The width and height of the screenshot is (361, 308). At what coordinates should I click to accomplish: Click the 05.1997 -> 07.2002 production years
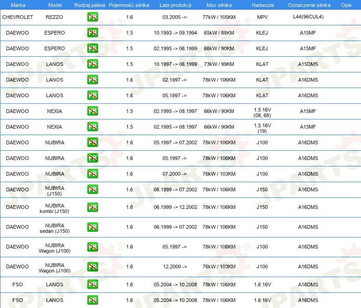coord(175,142)
